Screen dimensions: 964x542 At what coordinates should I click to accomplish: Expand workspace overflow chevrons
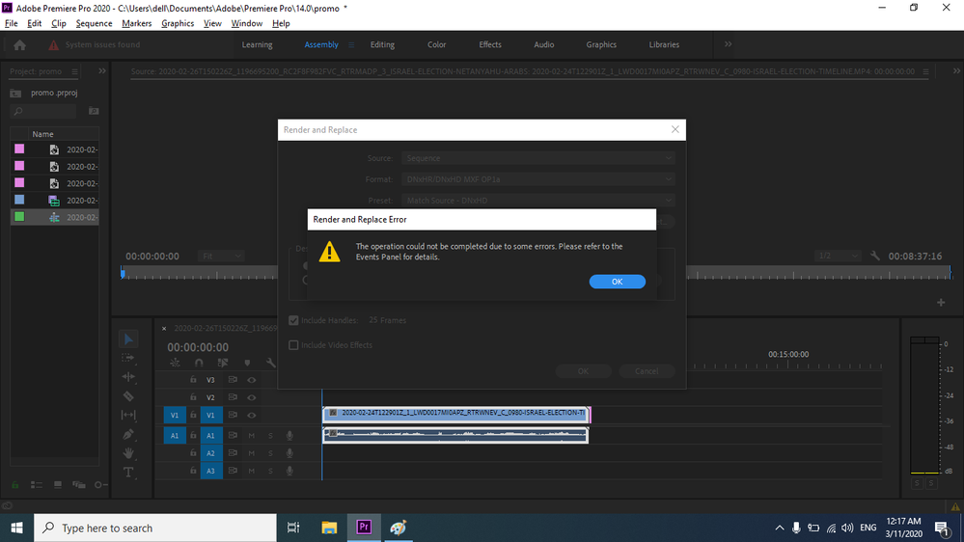(x=728, y=44)
